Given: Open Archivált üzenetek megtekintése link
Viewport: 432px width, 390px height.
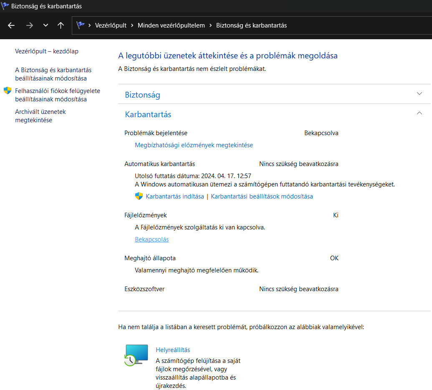Looking at the screenshot, I should coord(40,116).
